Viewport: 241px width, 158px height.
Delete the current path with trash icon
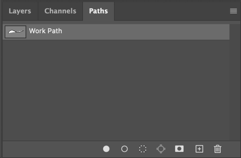click(x=218, y=149)
